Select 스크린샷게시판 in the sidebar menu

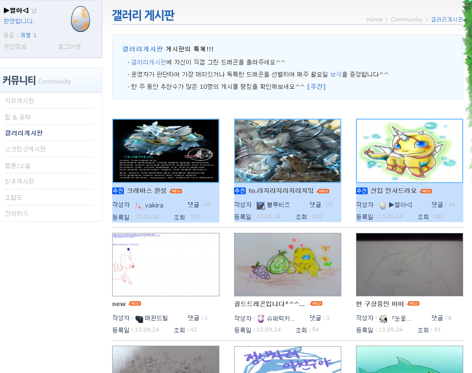pos(25,149)
